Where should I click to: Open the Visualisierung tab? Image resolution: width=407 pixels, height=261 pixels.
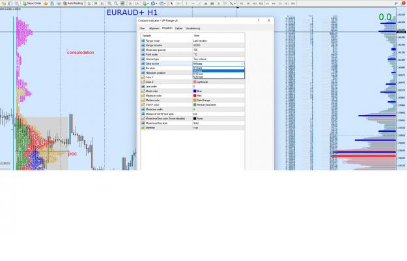(193, 28)
